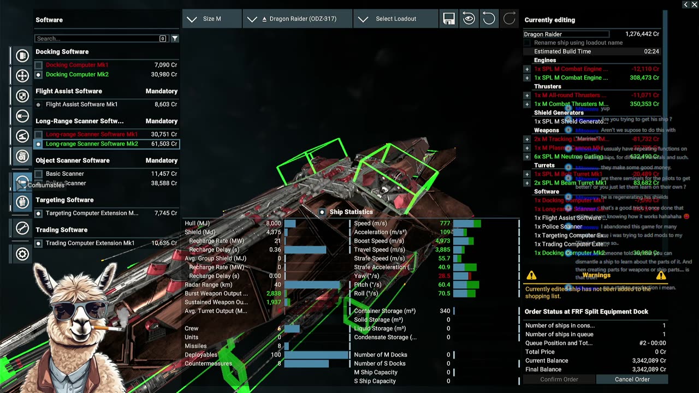Viewport: 699px width, 393px height.
Task: Open the Weapons category in the sidebar
Action: coord(22,116)
